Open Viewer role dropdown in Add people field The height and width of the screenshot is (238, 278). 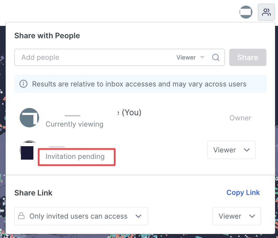click(x=190, y=57)
